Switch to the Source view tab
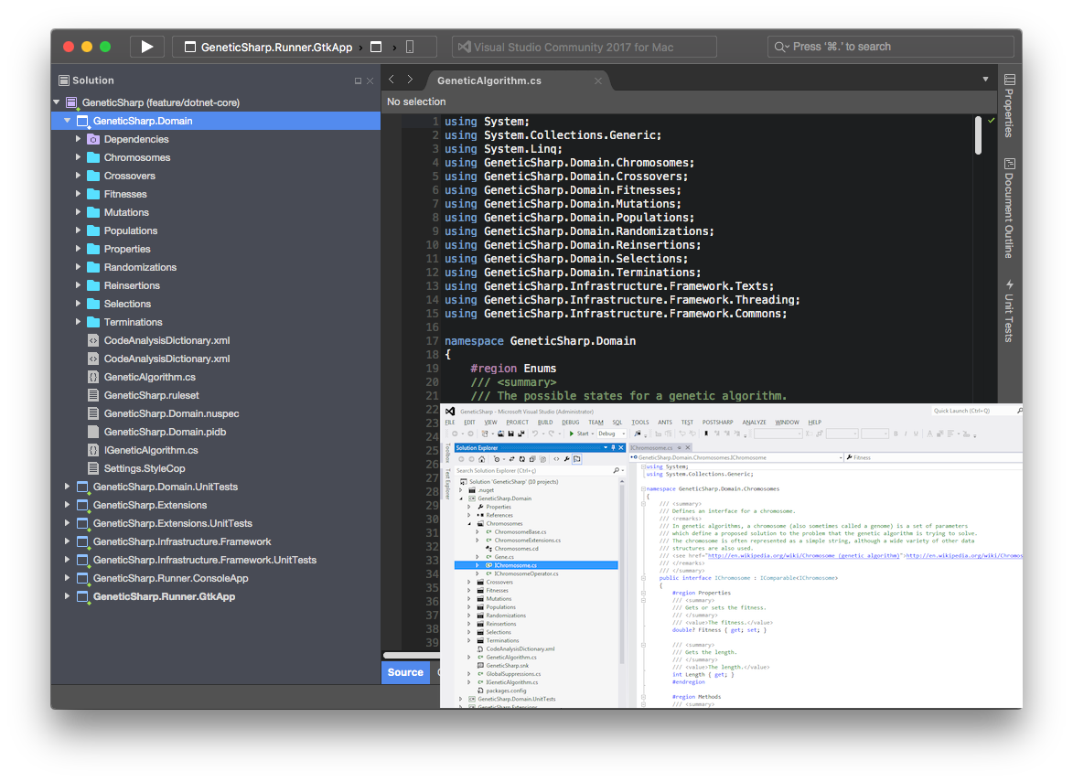Screen dimensions: 1073x782 (405, 672)
